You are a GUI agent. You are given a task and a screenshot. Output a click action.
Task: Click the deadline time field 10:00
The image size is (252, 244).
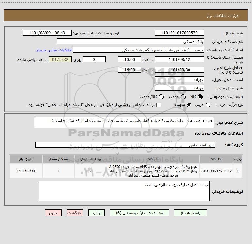(x=130, y=59)
